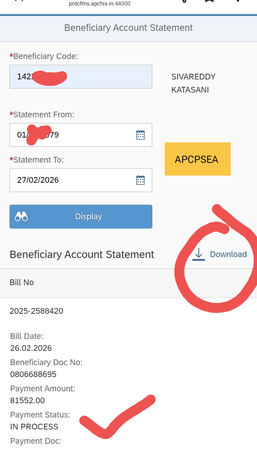Select bill date value 26.02.2026
Viewport: 257px width, 459px height.
31,348
